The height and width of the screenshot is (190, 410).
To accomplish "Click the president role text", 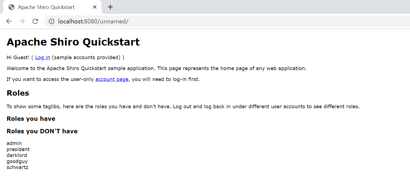I will point(18,149).
